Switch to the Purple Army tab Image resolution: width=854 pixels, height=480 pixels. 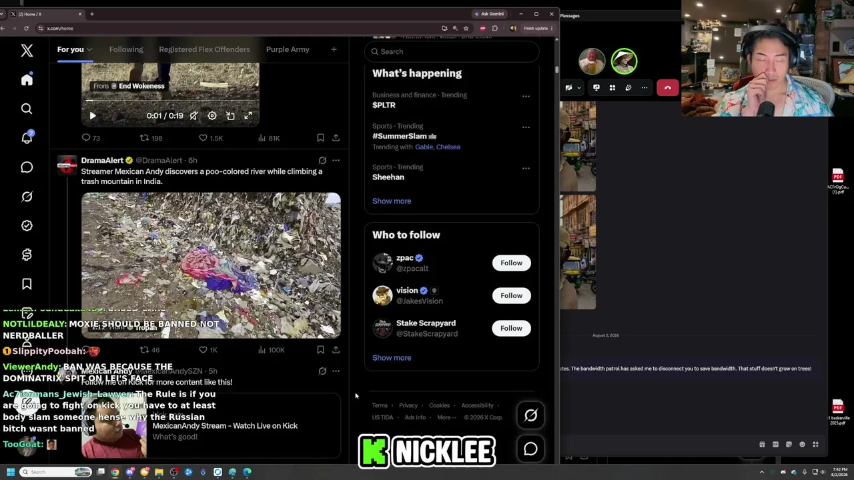(288, 49)
